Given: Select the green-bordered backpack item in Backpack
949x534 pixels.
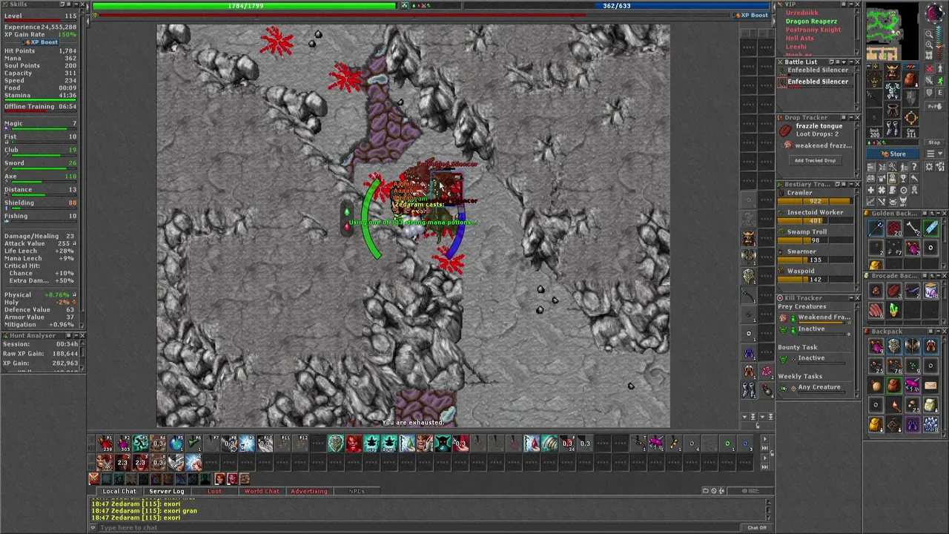Looking at the screenshot, I should [x=894, y=386].
